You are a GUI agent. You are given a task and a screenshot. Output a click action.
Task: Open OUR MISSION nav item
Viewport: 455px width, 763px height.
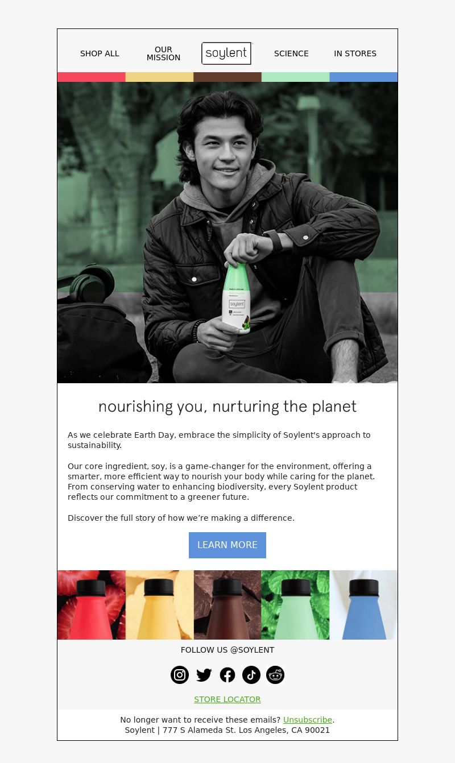point(163,53)
